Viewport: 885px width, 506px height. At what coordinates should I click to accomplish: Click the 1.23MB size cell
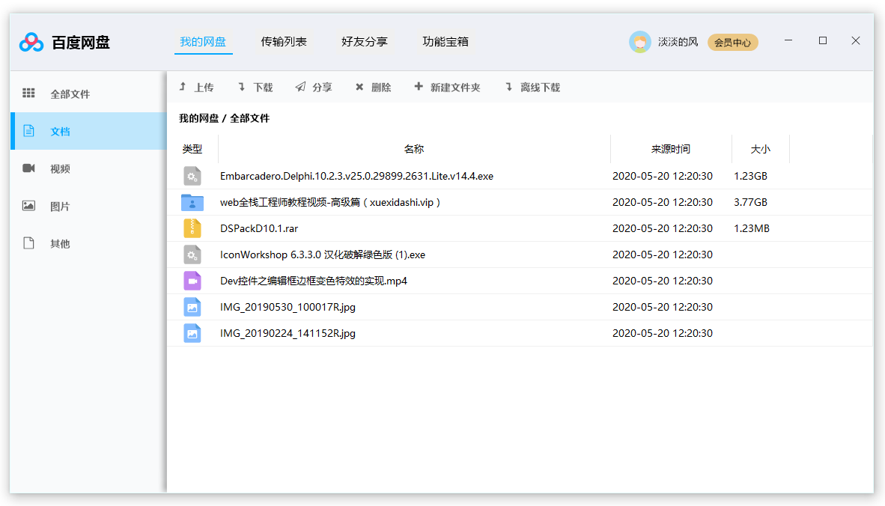click(752, 228)
